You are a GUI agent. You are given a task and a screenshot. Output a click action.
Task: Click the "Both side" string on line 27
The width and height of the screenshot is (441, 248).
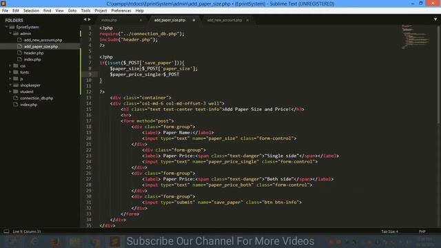[x=278, y=179]
